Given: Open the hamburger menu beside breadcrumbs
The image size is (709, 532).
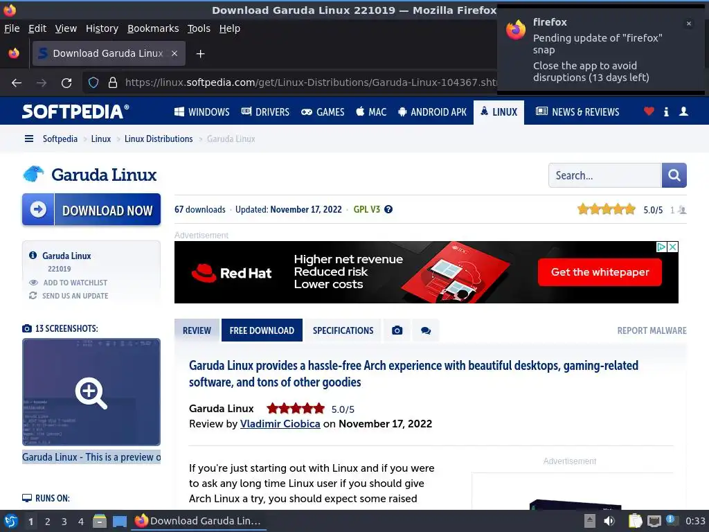Looking at the screenshot, I should click(29, 139).
